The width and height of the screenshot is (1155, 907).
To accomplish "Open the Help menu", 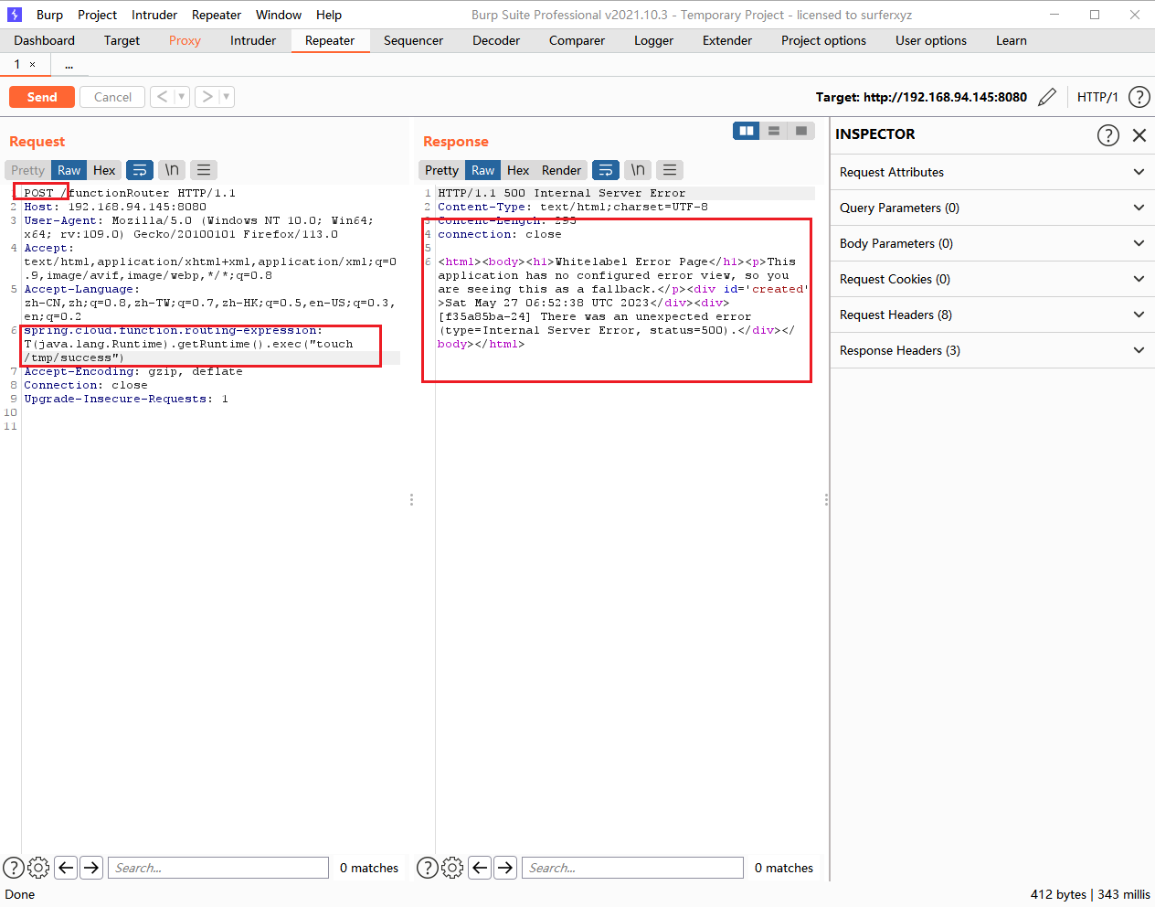I will (x=329, y=15).
